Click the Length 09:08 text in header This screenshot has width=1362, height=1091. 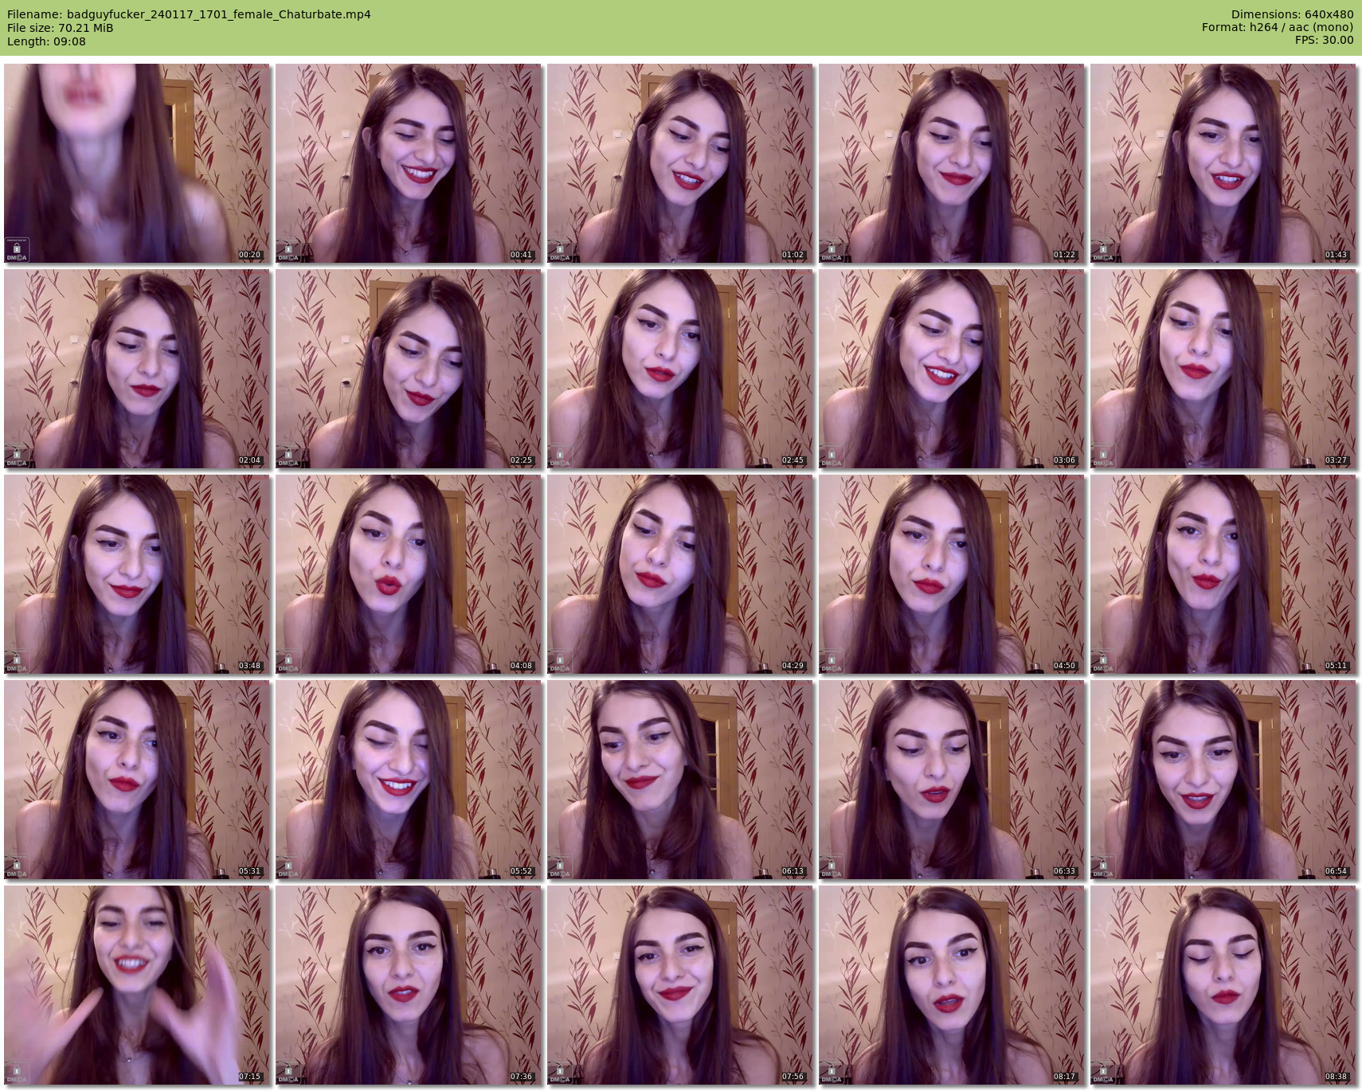(x=46, y=41)
